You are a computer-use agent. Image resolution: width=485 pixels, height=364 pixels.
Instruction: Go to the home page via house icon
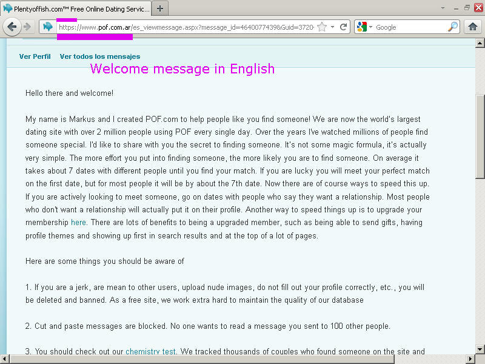(473, 27)
